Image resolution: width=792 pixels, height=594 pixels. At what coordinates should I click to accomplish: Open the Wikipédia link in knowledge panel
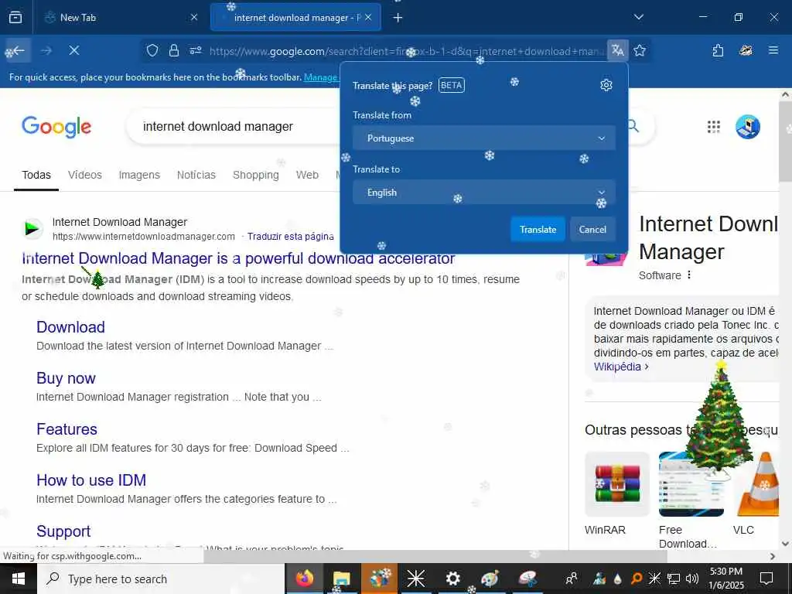pos(621,367)
